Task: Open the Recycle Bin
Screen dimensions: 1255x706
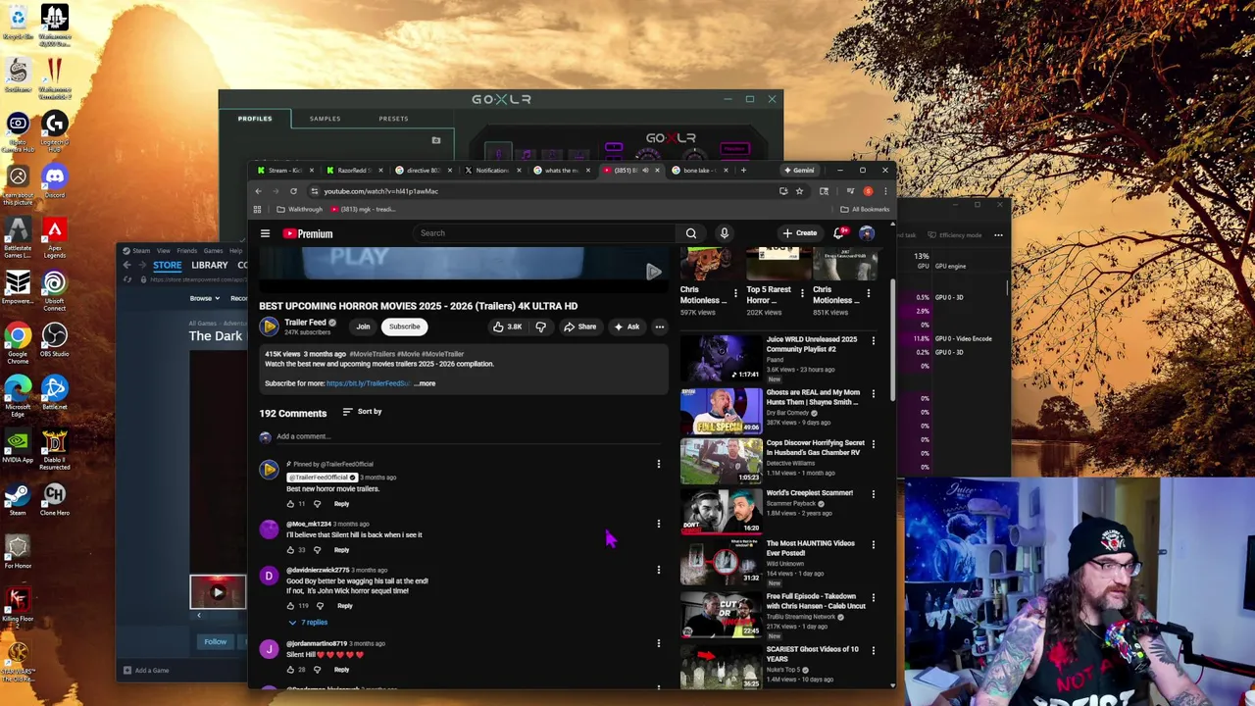Action: click(18, 22)
